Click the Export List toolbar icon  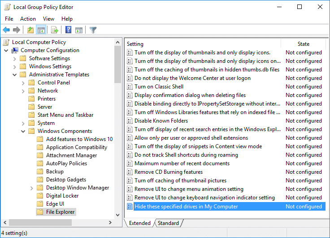click(54, 30)
